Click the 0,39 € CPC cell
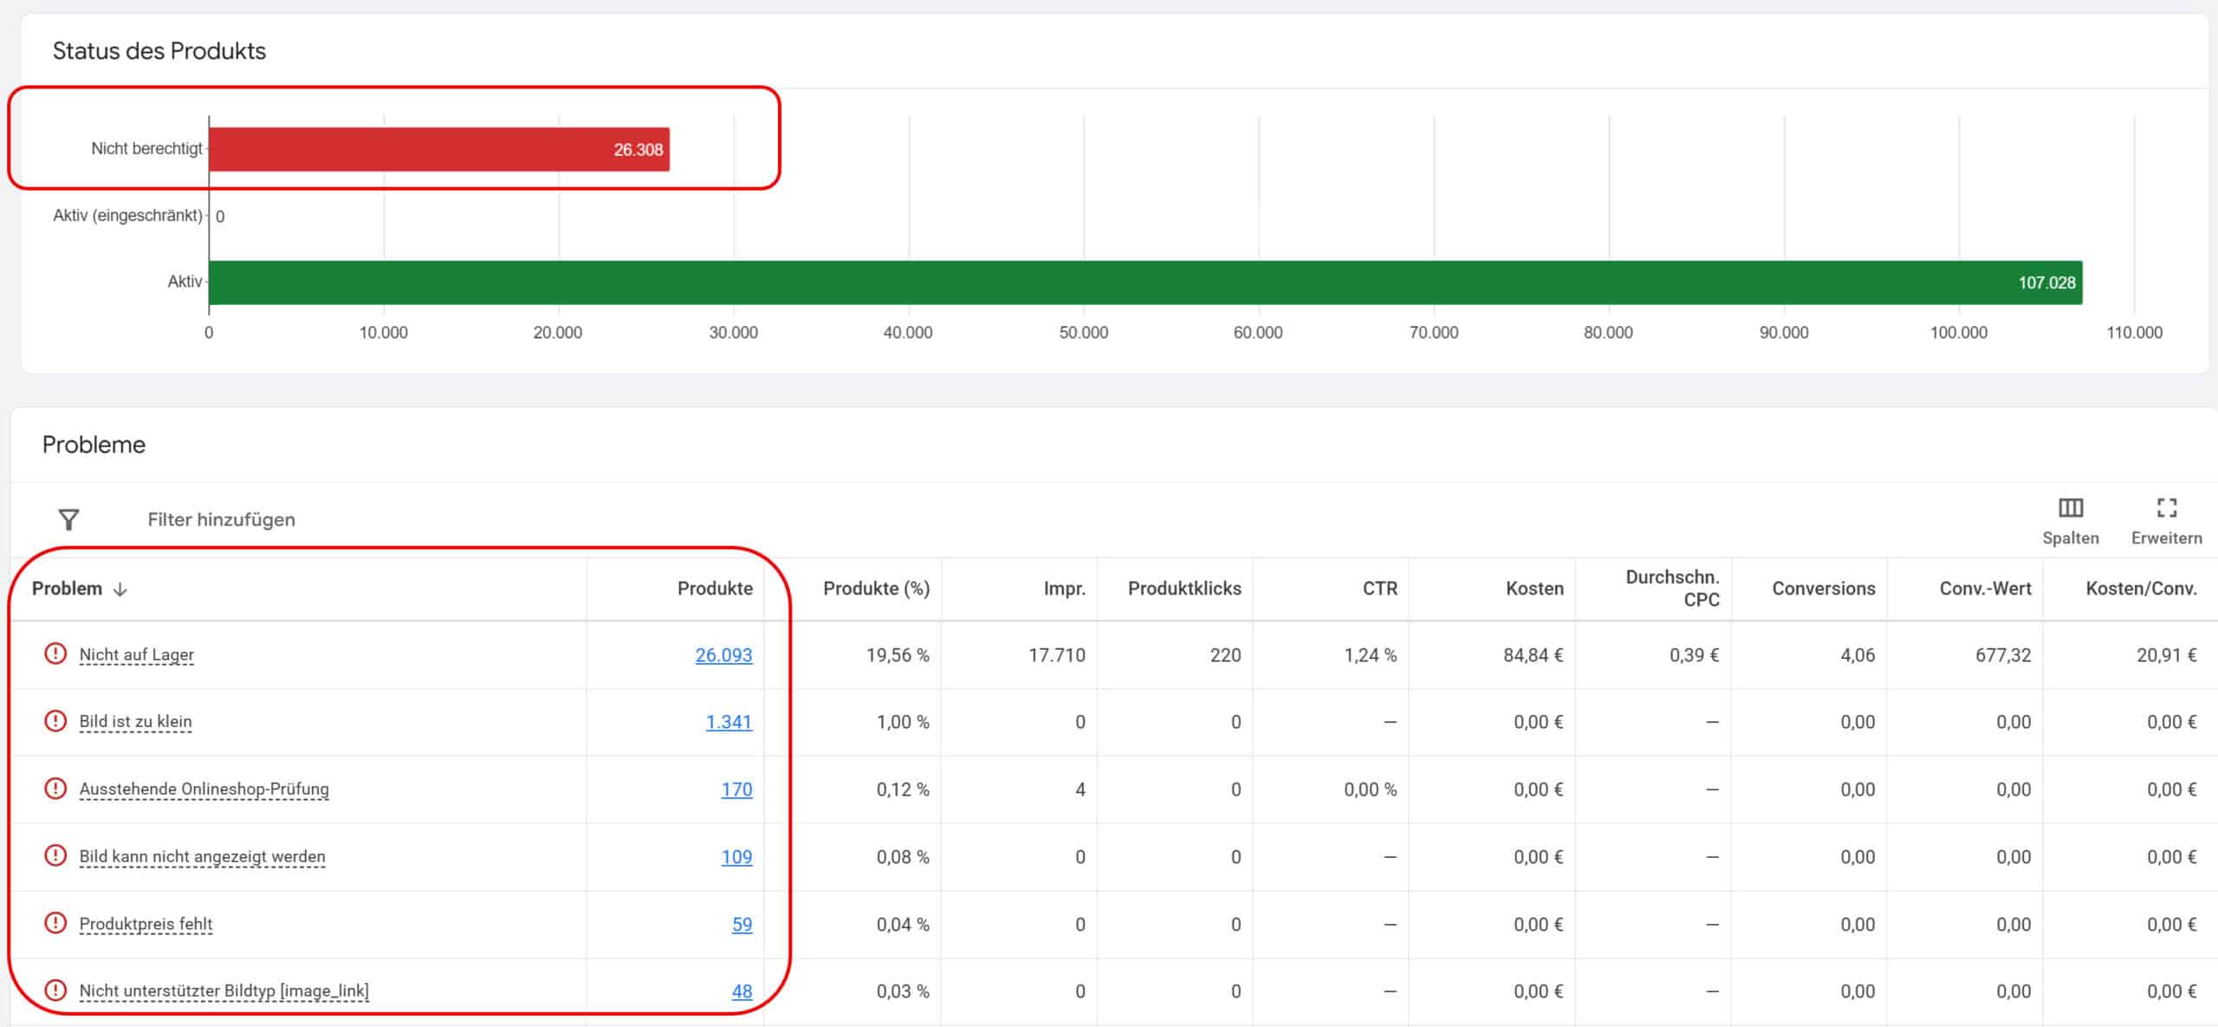 tap(1694, 655)
